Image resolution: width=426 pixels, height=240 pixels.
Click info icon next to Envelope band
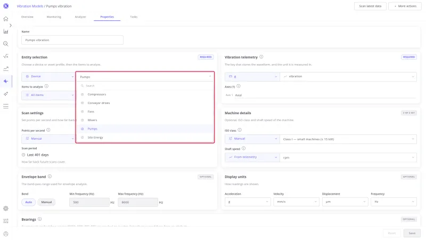point(50,177)
